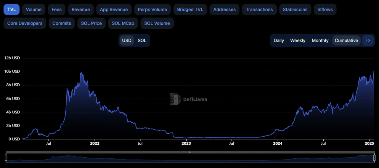Image resolution: width=379 pixels, height=168 pixels.
Task: Select USD denomination toggle
Action: pyautogui.click(x=127, y=41)
